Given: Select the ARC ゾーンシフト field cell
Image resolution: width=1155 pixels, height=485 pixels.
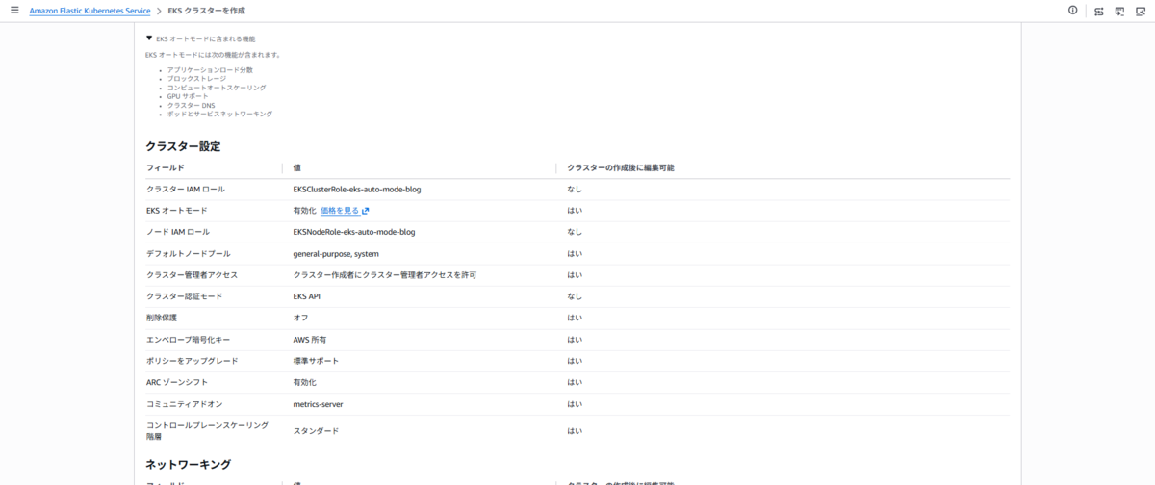Looking at the screenshot, I should [x=176, y=382].
